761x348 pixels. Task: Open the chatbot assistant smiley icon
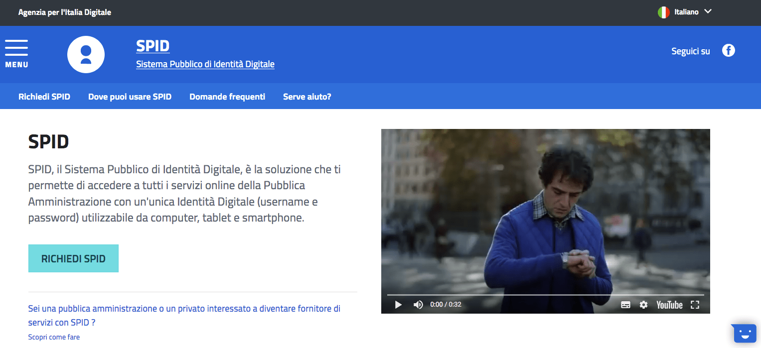(x=745, y=333)
